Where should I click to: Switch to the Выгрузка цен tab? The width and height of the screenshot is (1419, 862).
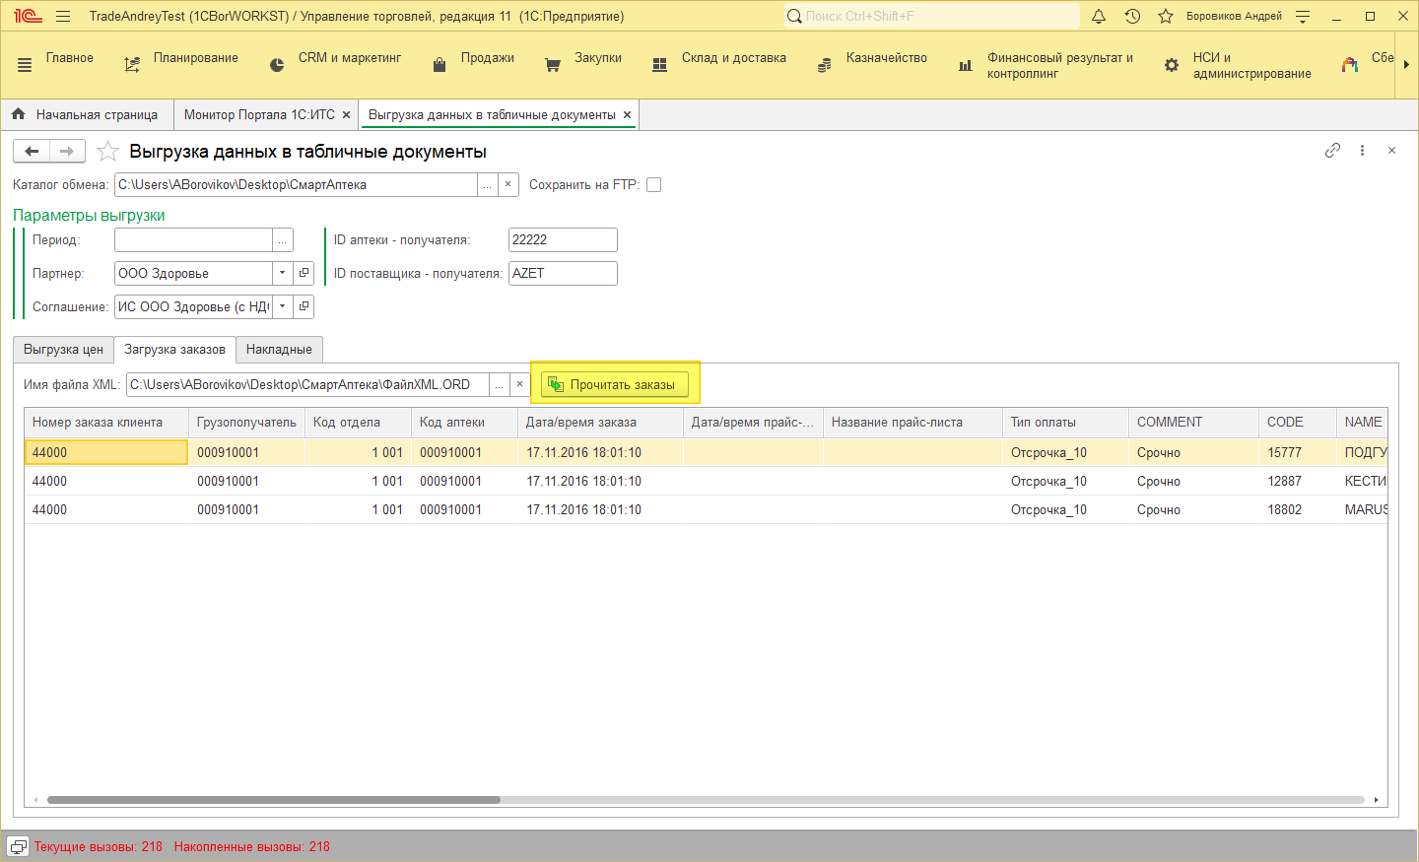pyautogui.click(x=63, y=350)
